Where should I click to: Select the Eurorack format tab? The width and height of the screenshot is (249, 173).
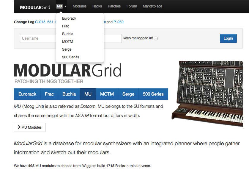(27, 94)
